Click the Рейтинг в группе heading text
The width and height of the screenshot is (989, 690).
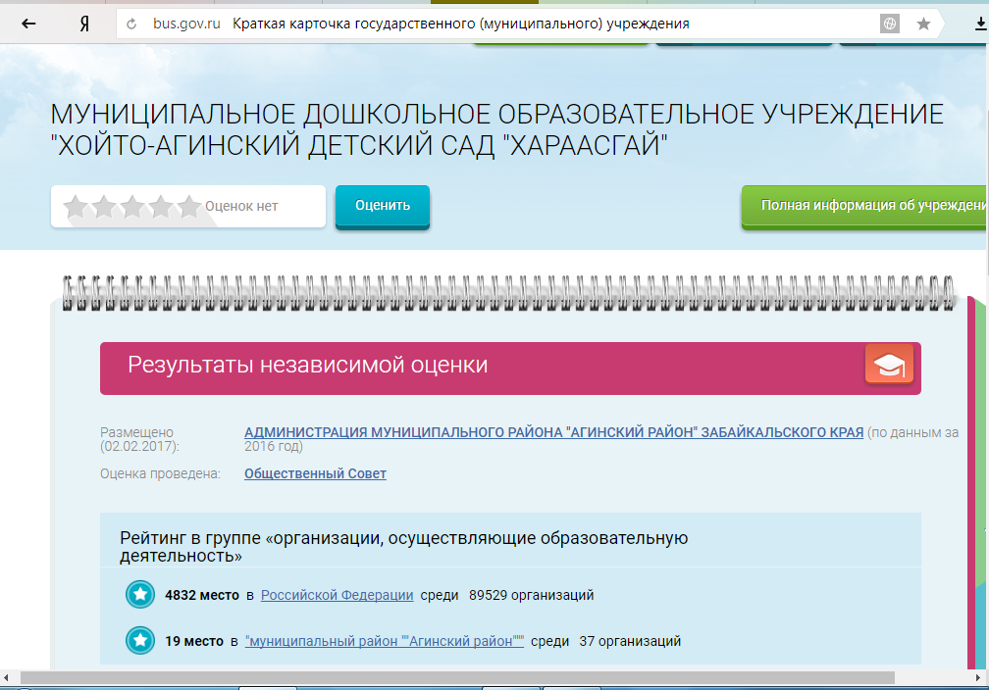point(403,546)
